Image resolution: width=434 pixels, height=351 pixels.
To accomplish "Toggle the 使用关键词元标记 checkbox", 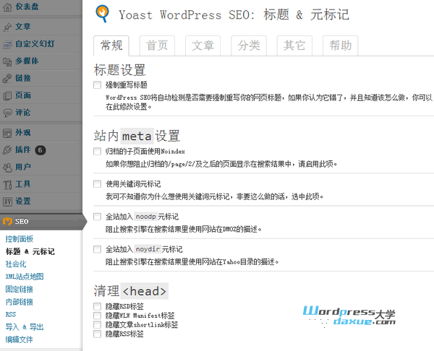I will (x=97, y=184).
